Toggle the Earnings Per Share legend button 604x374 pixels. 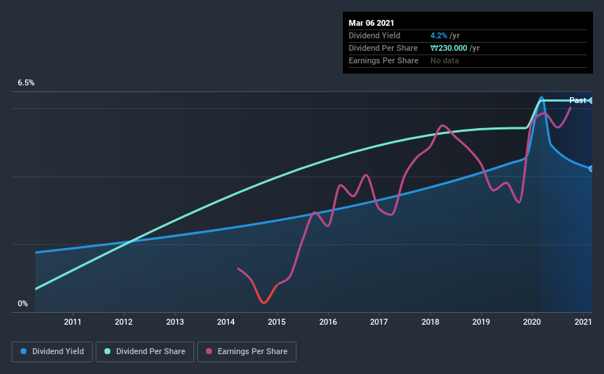click(246, 352)
